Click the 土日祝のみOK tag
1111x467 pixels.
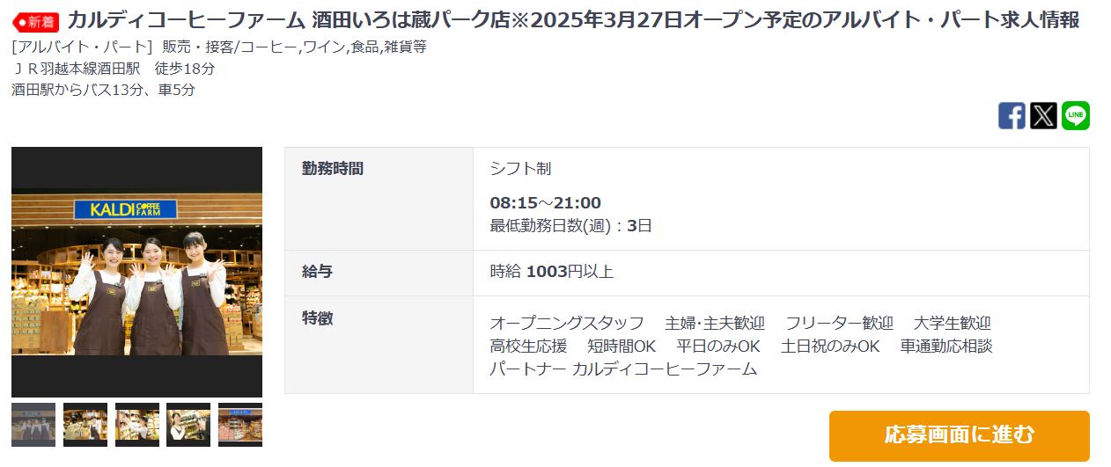point(830,347)
